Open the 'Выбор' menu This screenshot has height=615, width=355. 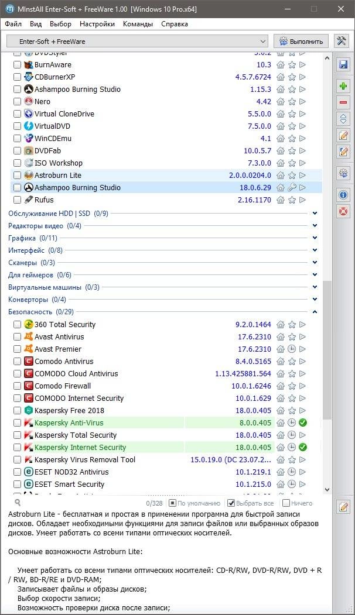pyautogui.click(x=60, y=24)
